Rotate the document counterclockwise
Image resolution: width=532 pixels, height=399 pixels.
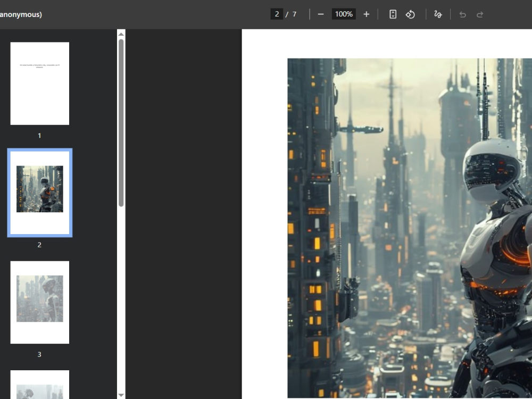(410, 14)
